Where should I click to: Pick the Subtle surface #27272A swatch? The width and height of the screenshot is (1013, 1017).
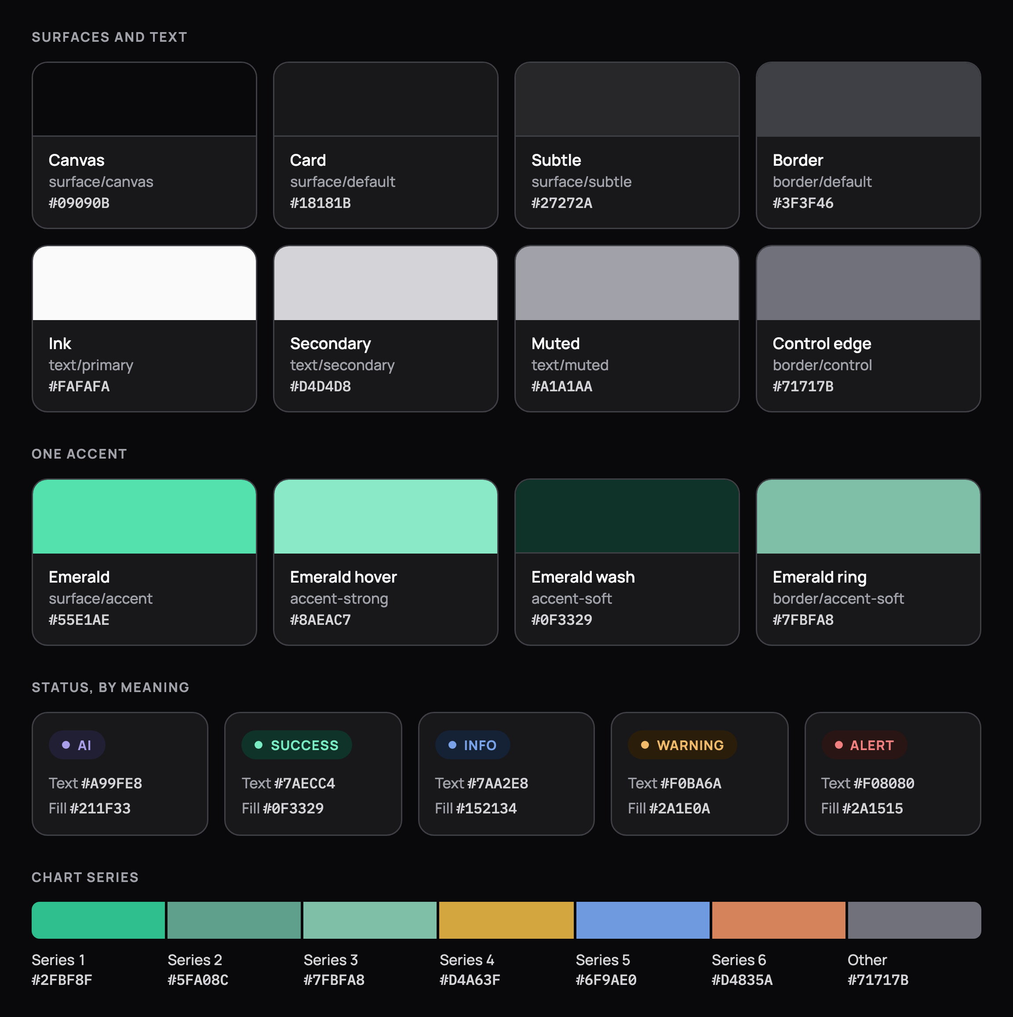pyautogui.click(x=627, y=99)
